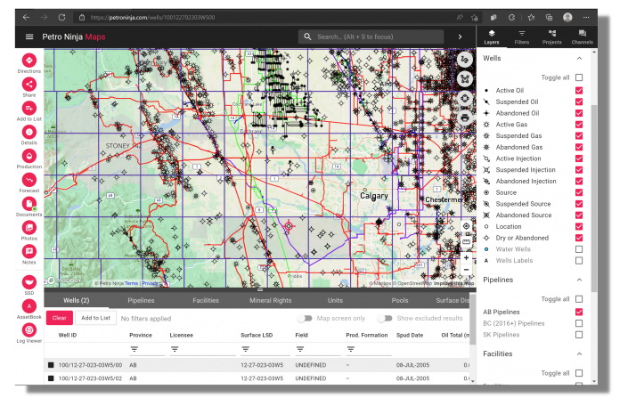628x406 pixels.
Task: Click the red Clear button
Action: 58,318
